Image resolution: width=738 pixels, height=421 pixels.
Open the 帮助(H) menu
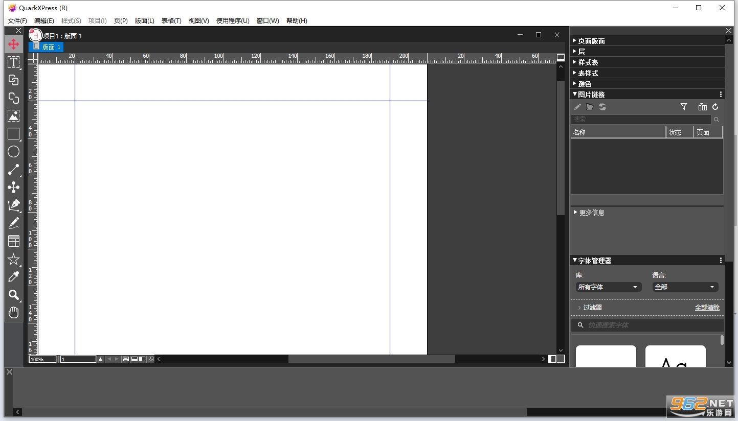click(x=297, y=21)
